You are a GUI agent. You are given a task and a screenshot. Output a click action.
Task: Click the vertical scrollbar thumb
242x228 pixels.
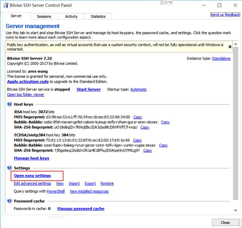[236, 123]
